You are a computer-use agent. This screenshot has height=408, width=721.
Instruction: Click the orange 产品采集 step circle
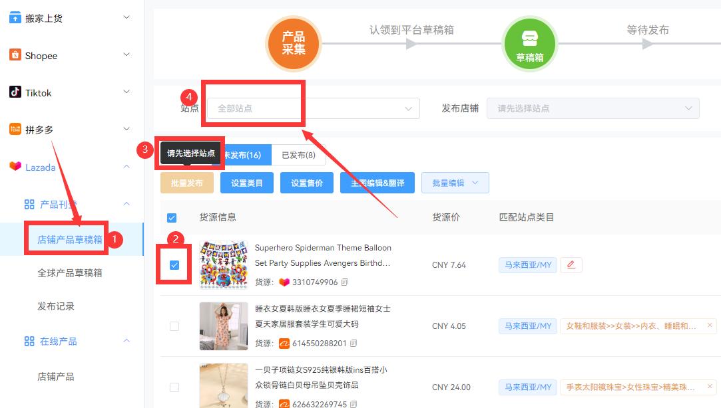pyautogui.click(x=294, y=44)
